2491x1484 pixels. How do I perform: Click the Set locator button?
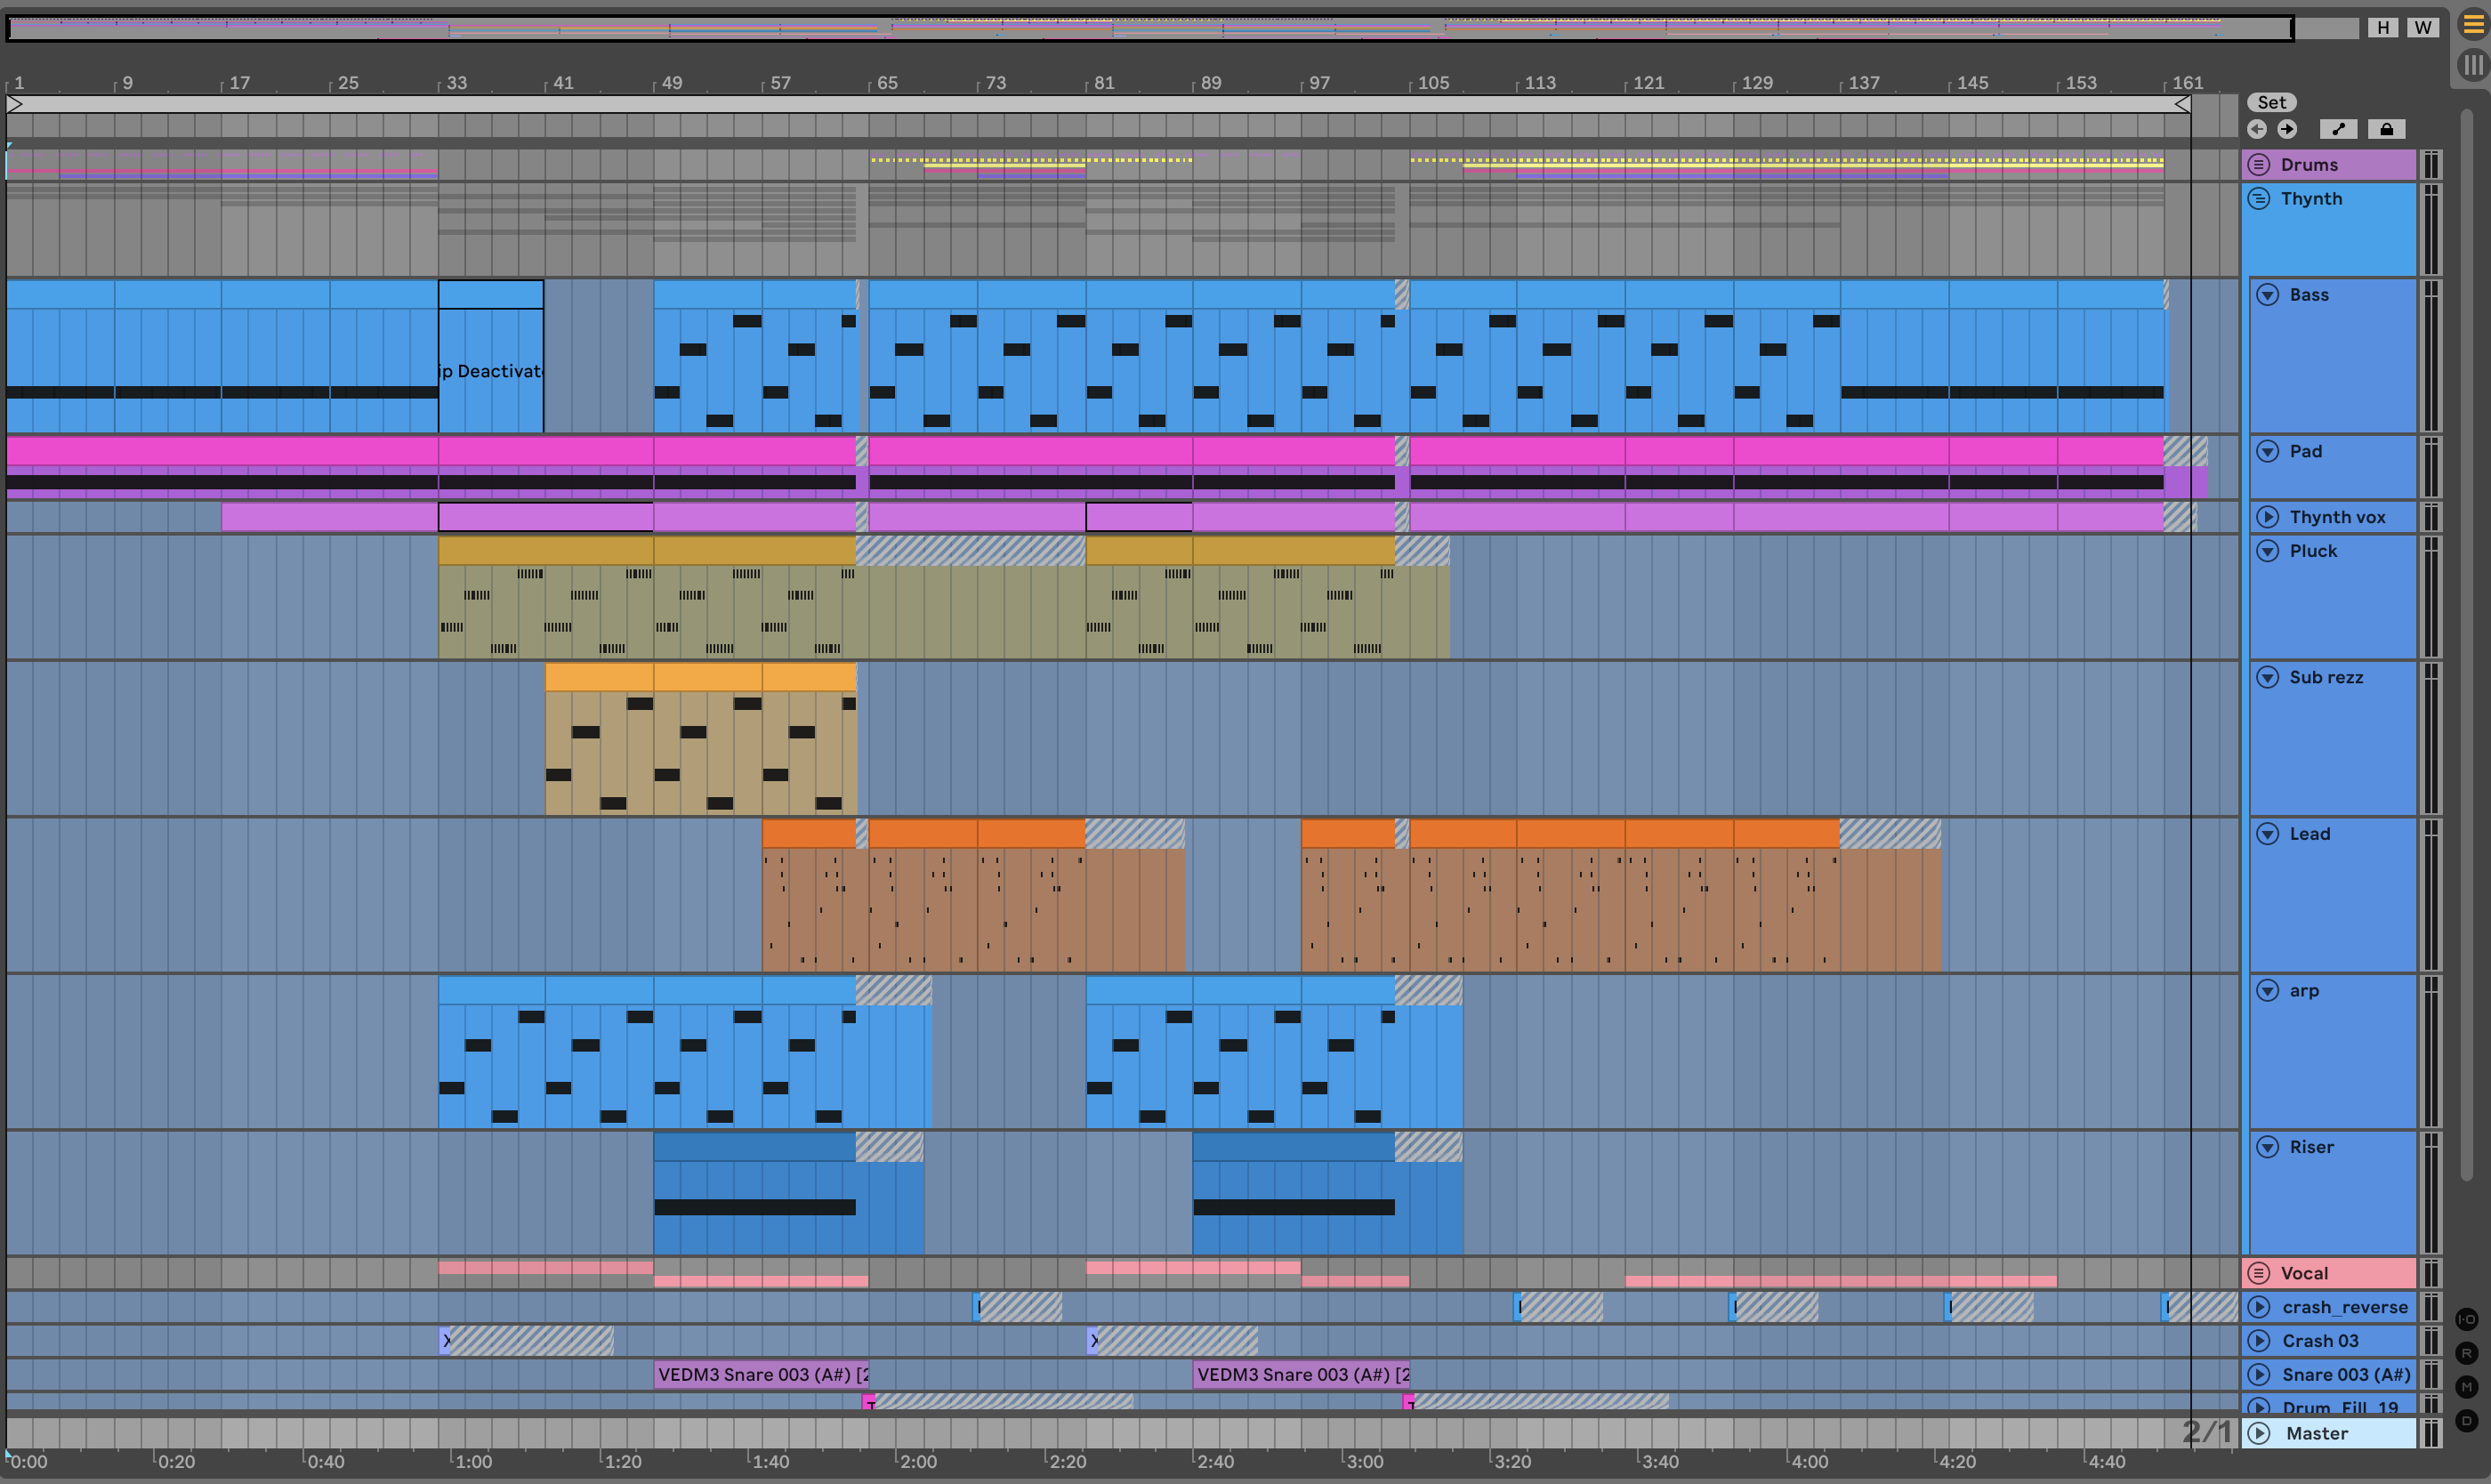2271,102
